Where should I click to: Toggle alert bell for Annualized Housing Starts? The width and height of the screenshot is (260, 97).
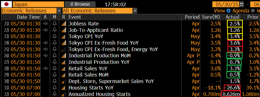coord(54,94)
